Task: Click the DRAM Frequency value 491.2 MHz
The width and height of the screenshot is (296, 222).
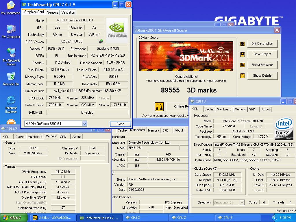Action: click(x=63, y=172)
